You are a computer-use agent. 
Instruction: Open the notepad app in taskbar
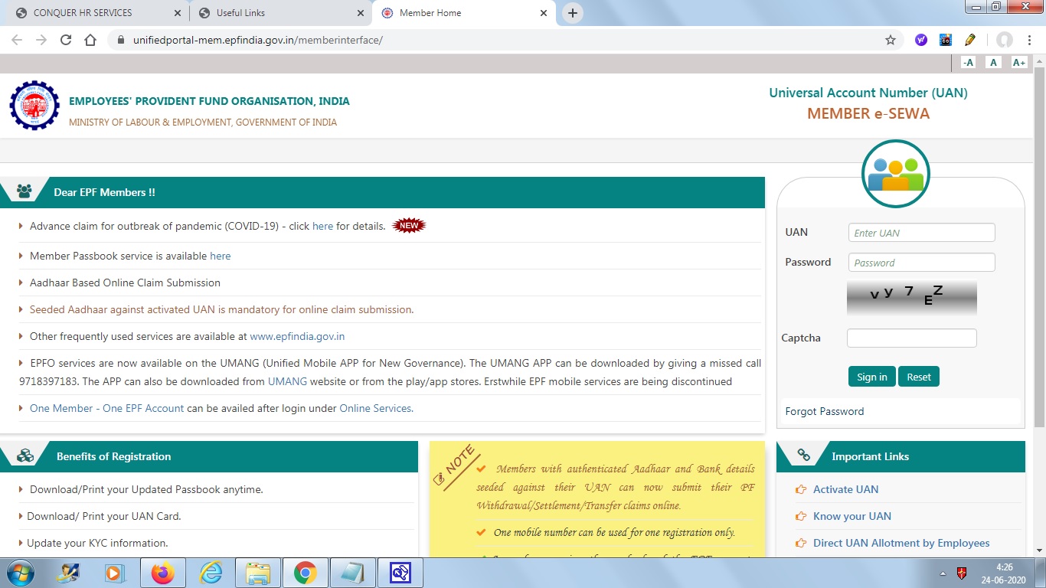[x=351, y=573]
